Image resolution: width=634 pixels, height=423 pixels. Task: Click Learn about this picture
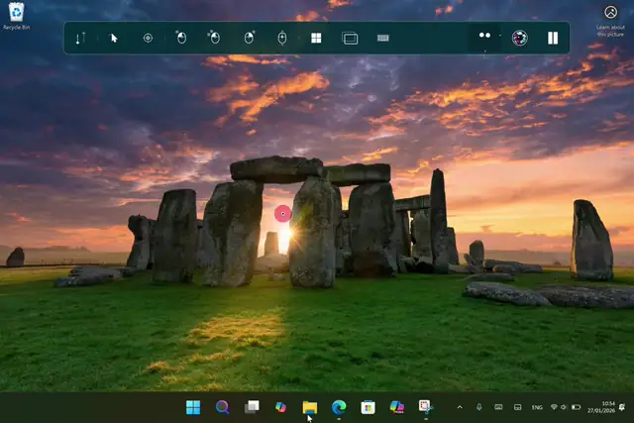coord(610,15)
